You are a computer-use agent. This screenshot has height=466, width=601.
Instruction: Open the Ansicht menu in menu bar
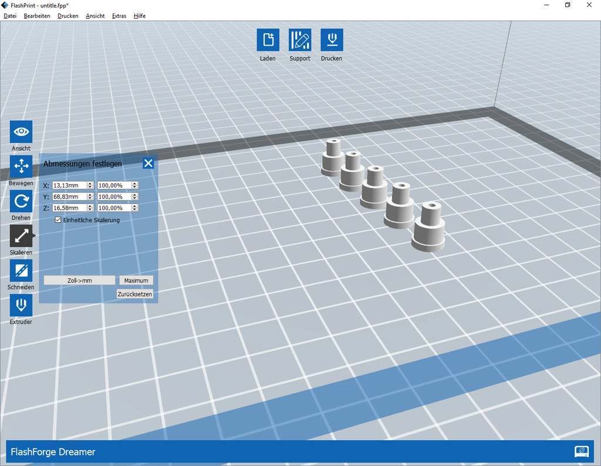pyautogui.click(x=95, y=16)
